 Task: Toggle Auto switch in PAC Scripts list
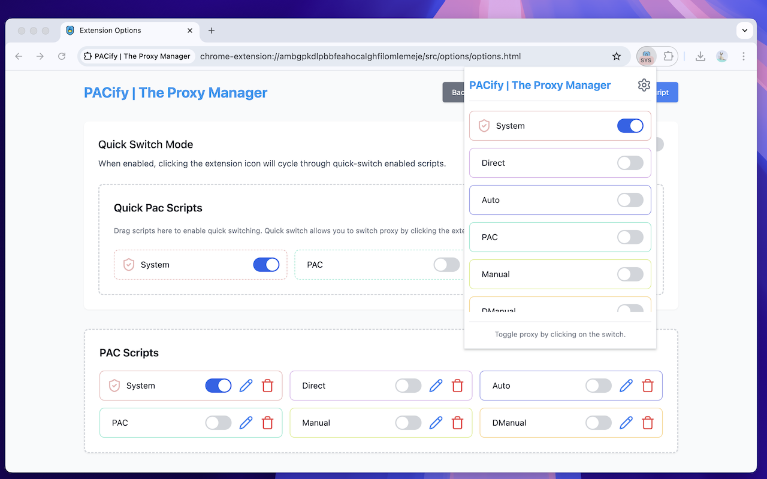pos(599,386)
